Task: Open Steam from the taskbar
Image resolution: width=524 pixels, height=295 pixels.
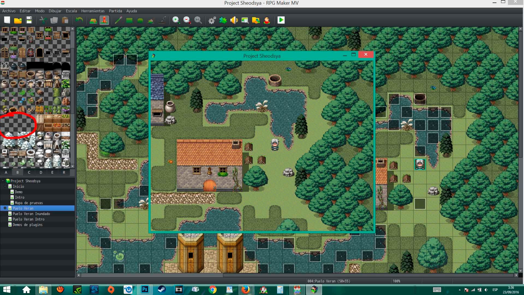Action: (162, 290)
